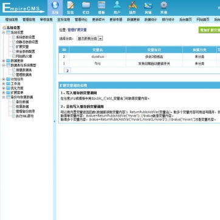Collapse sidebar using the splitter arrow handle
Image resolution: width=220 pixels, height=220 pixels.
point(54,122)
